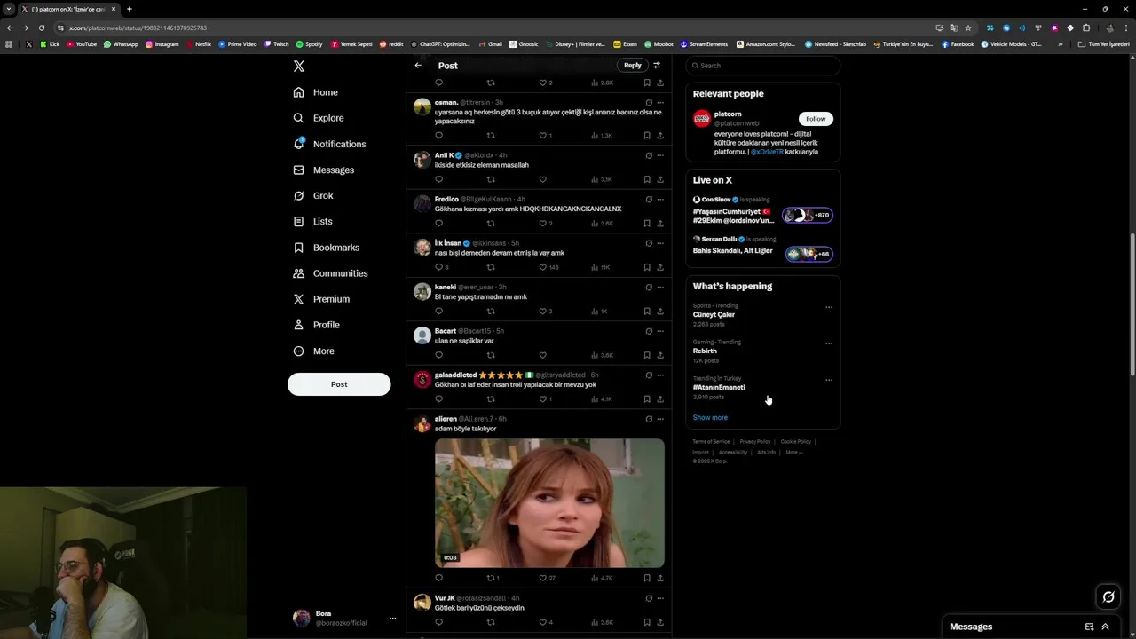This screenshot has width=1136, height=639.
Task: Like alieren's video comment
Action: coord(547,578)
